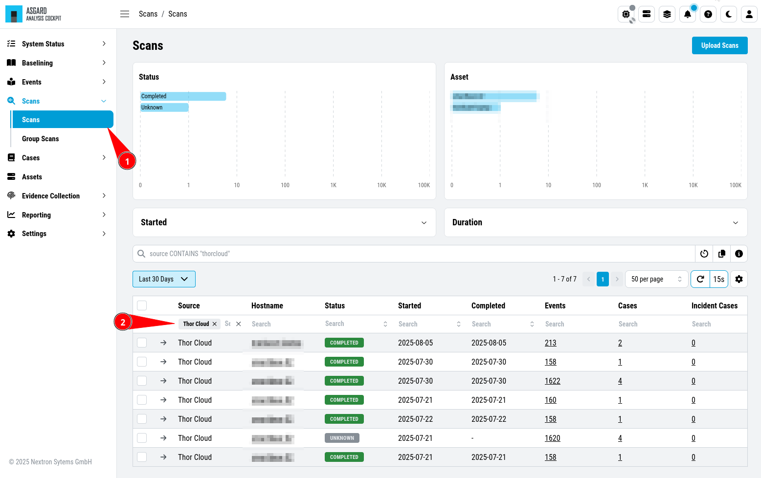This screenshot has width=761, height=478.
Task: Open Group Scans in sidebar
Action: click(x=41, y=139)
